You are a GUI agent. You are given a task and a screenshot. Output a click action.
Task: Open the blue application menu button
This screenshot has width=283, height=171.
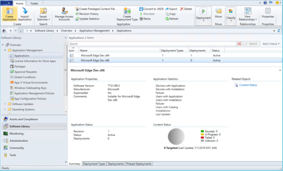[x=6, y=3]
